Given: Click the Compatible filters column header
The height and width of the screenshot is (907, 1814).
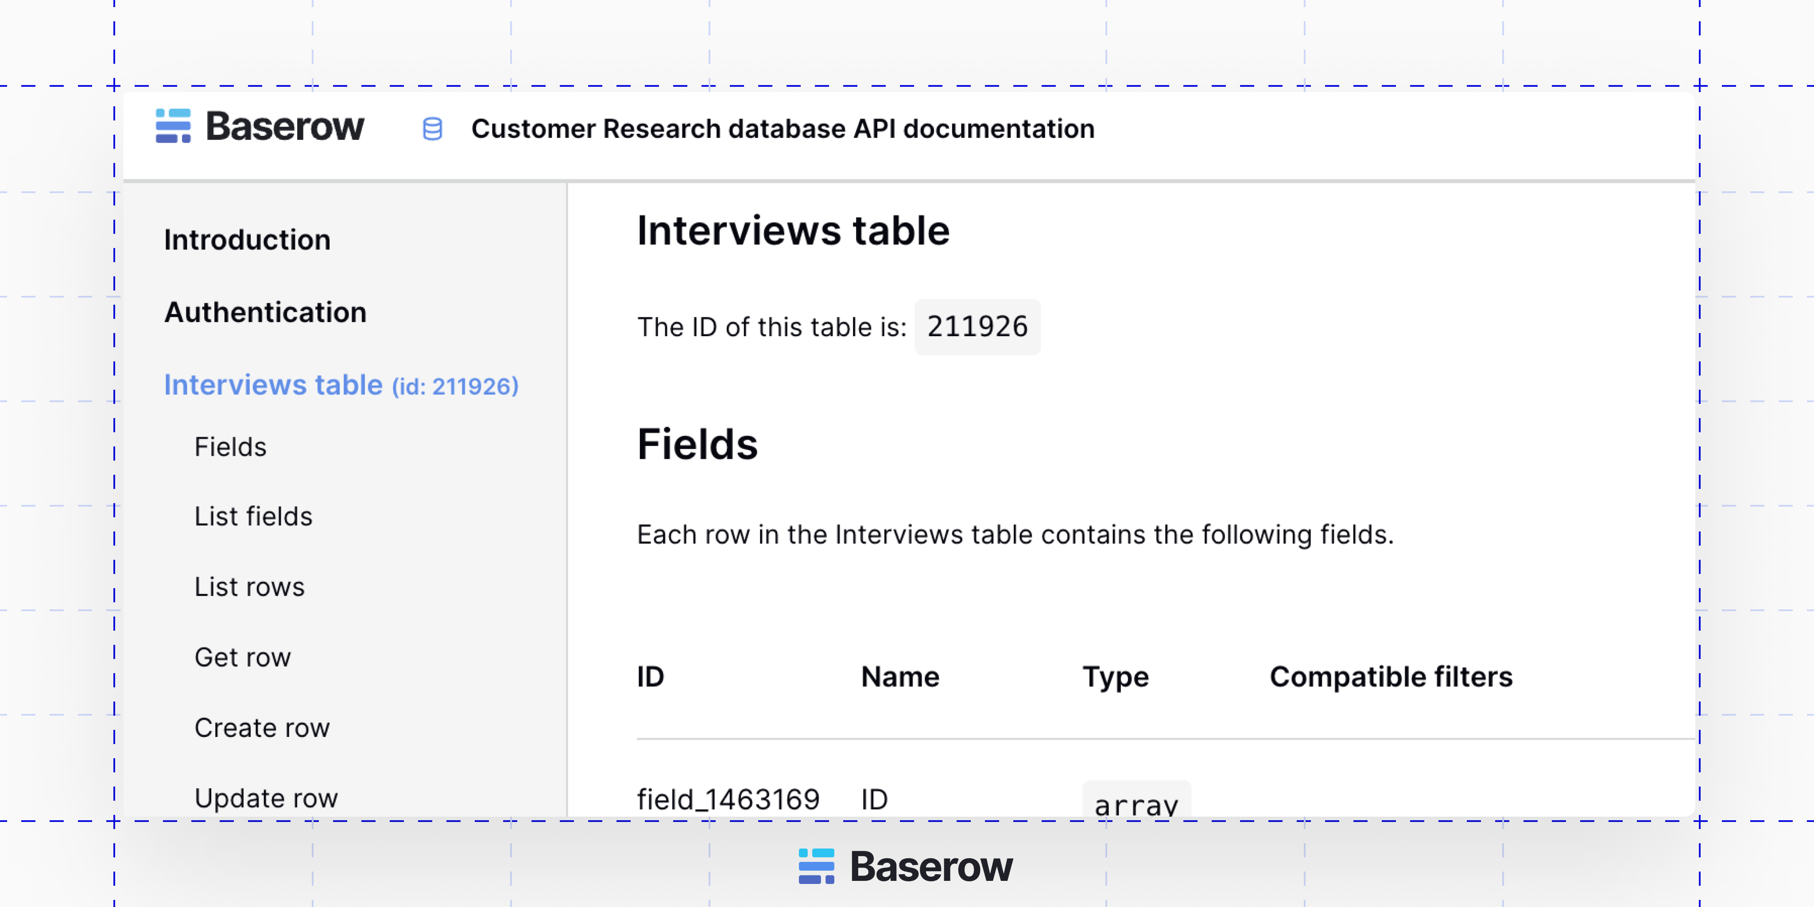Looking at the screenshot, I should pyautogui.click(x=1391, y=677).
